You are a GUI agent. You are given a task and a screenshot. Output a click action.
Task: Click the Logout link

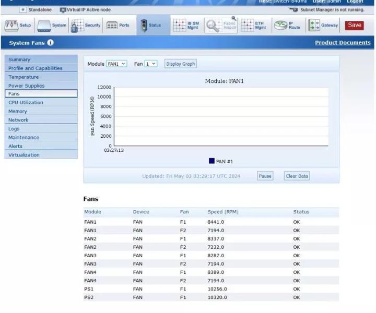[x=355, y=2]
